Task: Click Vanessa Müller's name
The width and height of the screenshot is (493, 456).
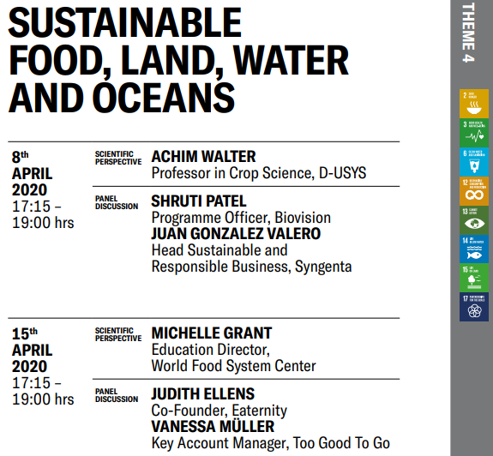Action: tap(213, 426)
